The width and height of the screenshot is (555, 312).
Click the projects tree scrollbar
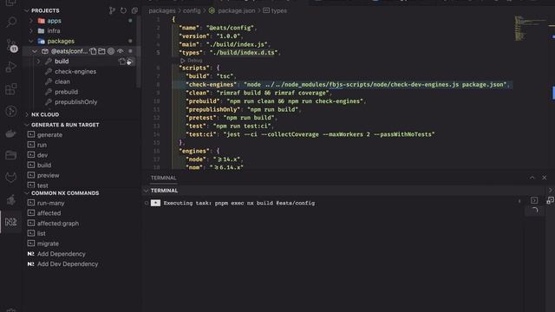[x=139, y=52]
